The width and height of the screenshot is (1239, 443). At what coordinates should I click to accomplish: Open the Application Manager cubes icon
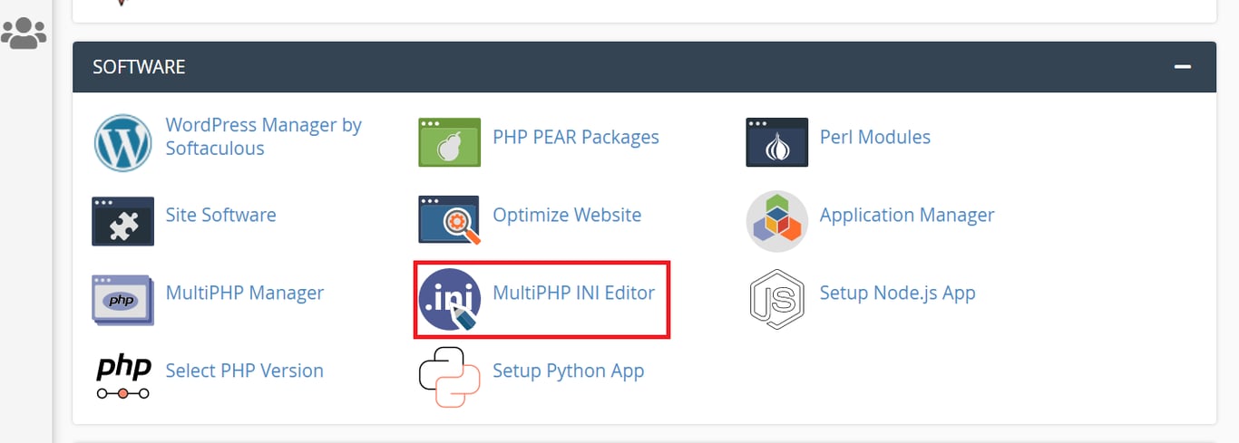pos(776,220)
